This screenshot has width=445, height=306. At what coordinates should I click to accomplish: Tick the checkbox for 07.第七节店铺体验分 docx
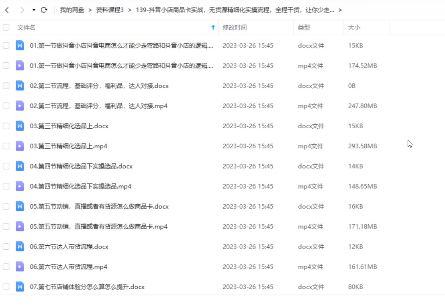coord(6,287)
